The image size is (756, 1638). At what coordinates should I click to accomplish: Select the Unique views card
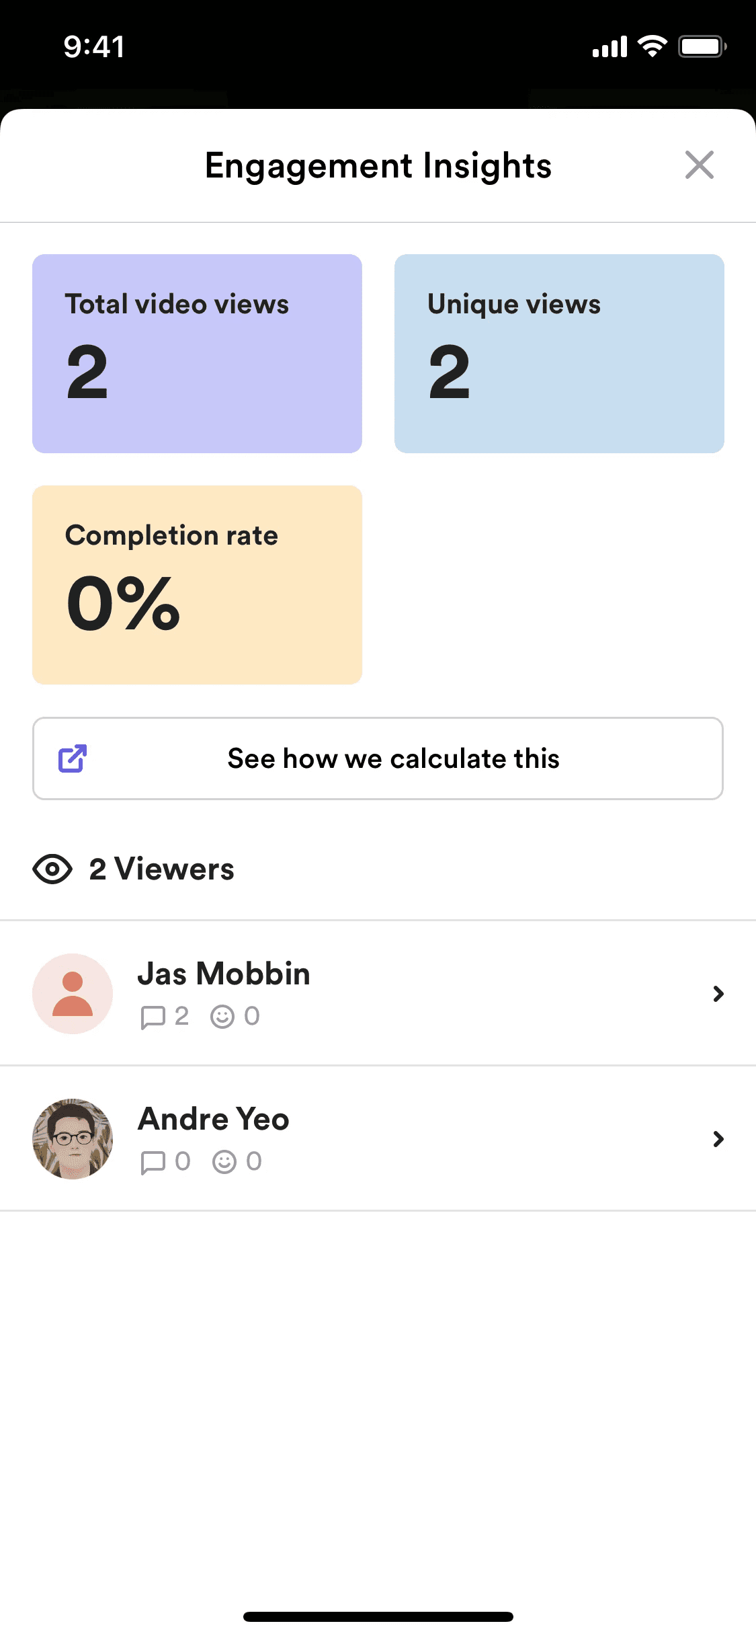click(559, 354)
